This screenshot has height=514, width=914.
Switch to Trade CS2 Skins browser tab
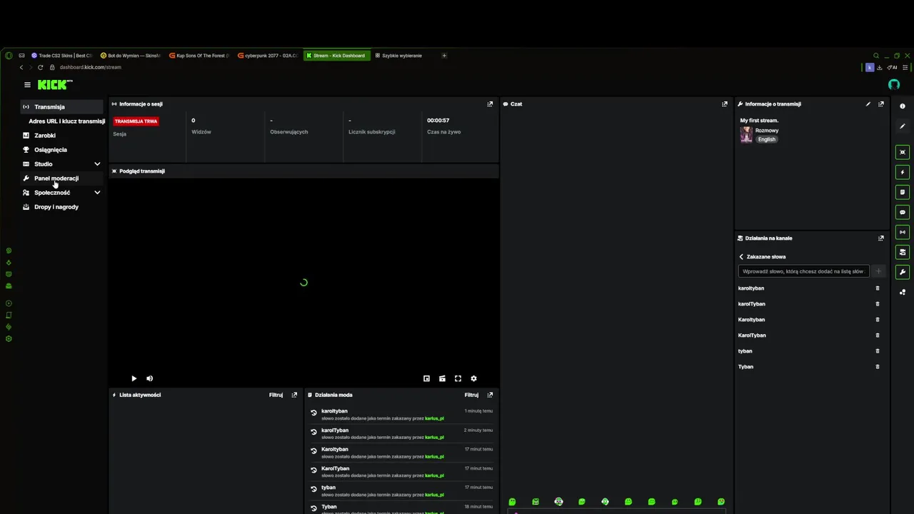(62, 56)
